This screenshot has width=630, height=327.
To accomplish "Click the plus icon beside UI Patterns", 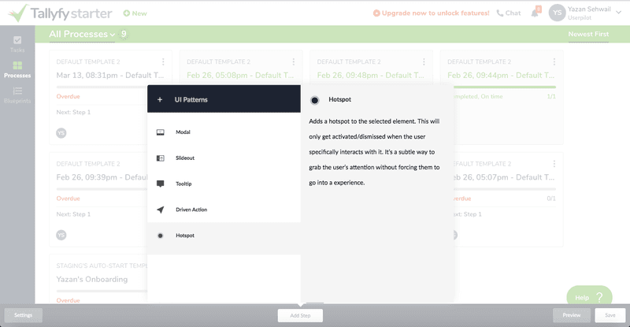I will (x=160, y=100).
